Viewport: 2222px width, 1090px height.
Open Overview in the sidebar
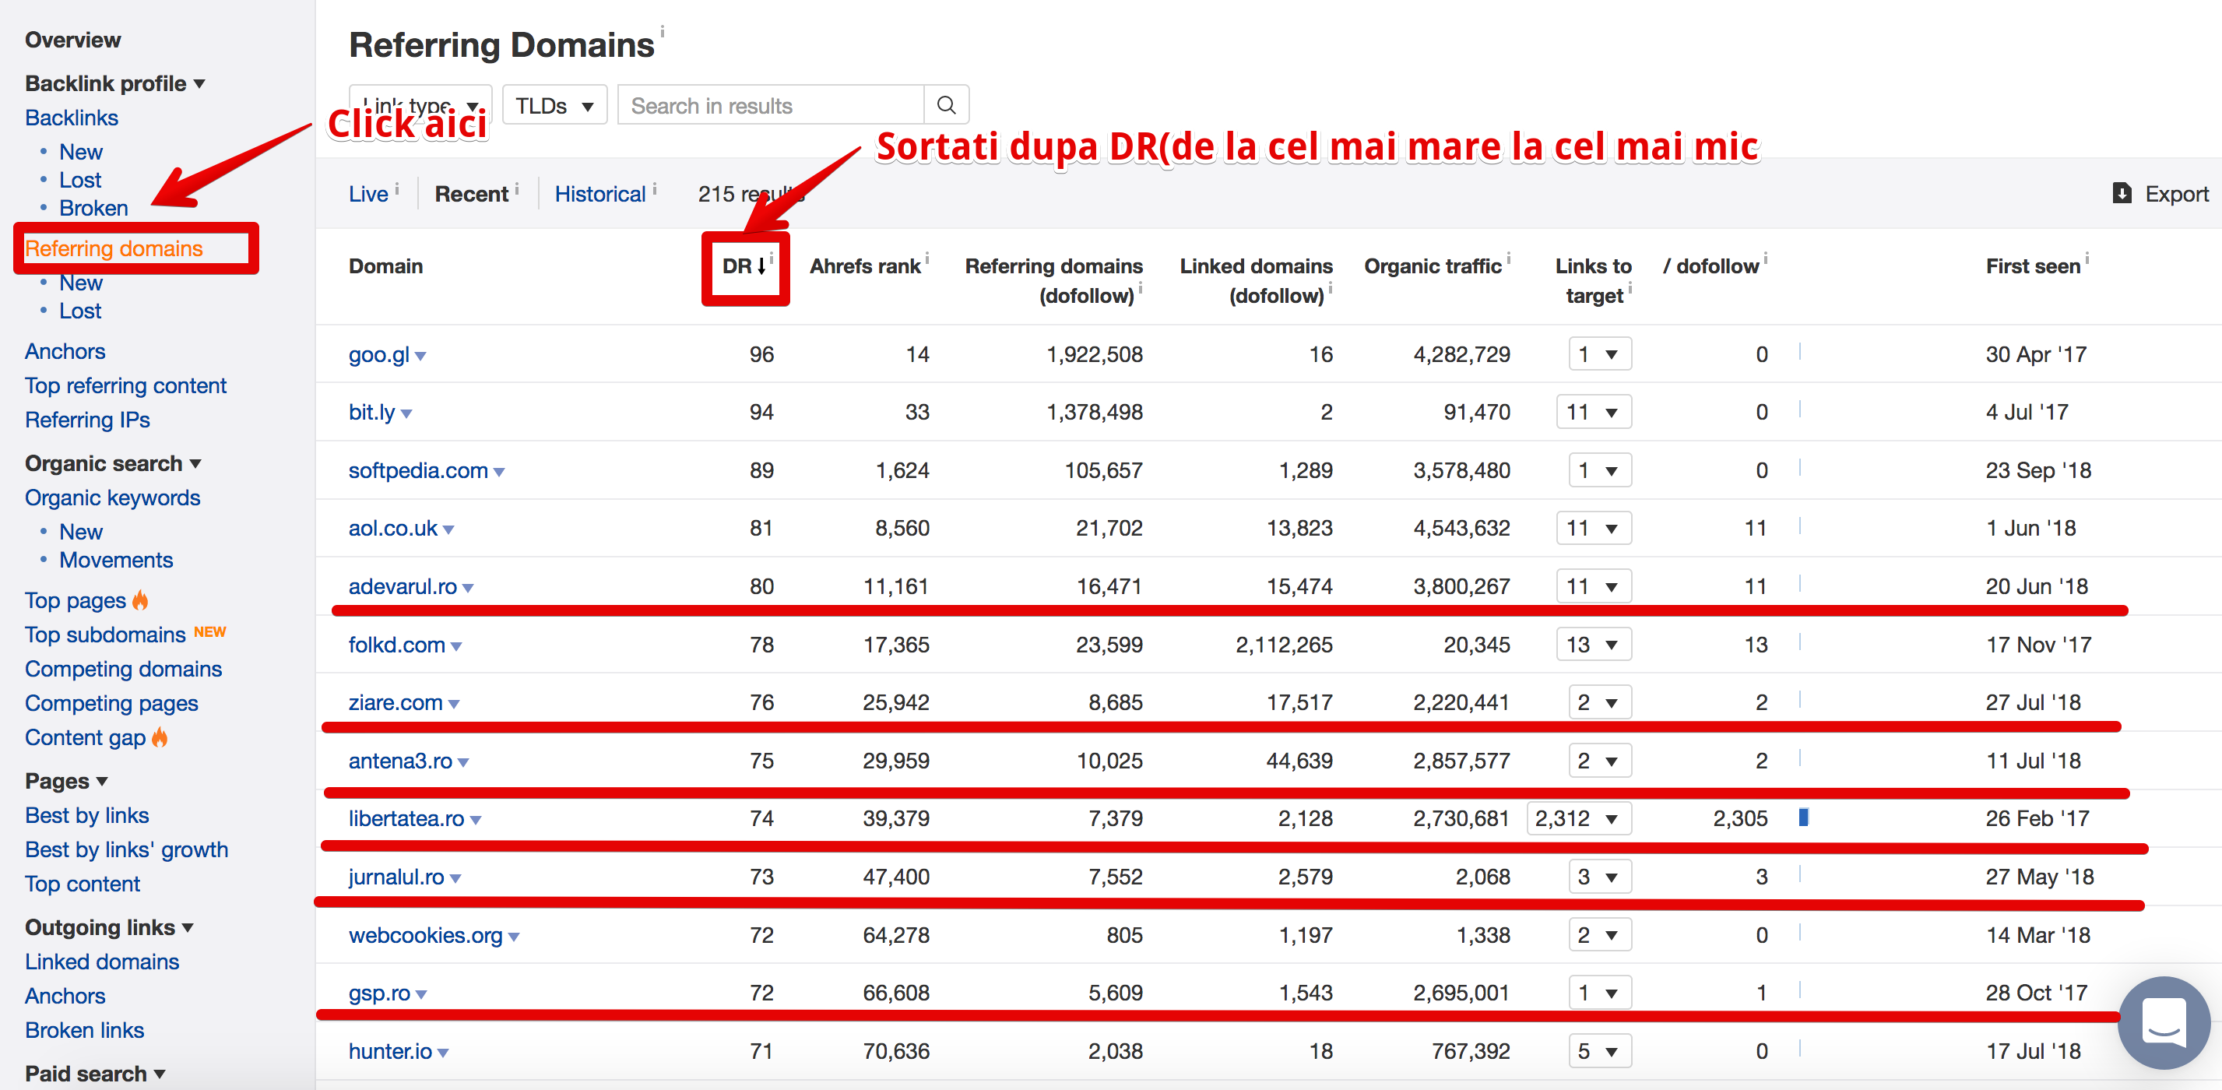(72, 40)
